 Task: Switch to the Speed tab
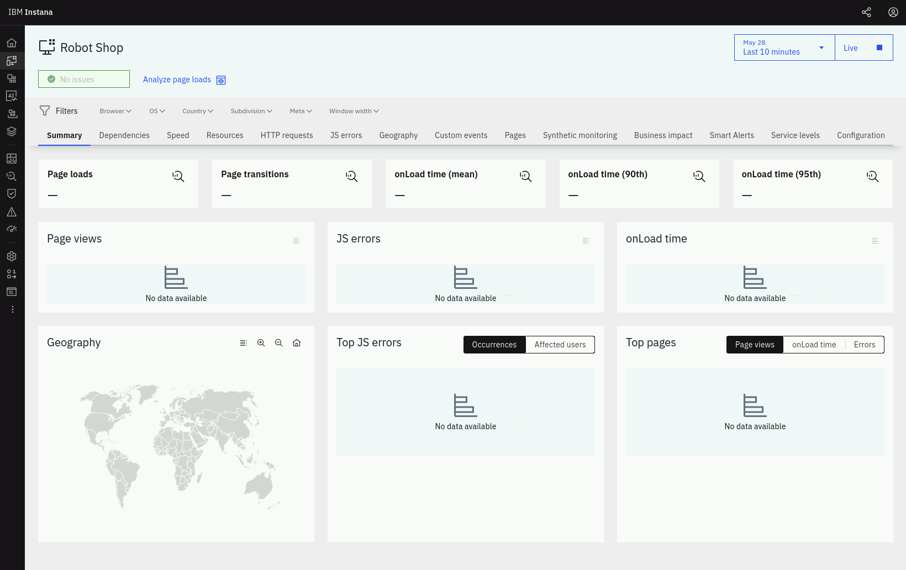tap(178, 135)
